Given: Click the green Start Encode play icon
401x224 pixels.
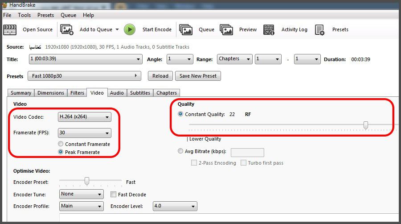Looking at the screenshot, I should tap(130, 30).
